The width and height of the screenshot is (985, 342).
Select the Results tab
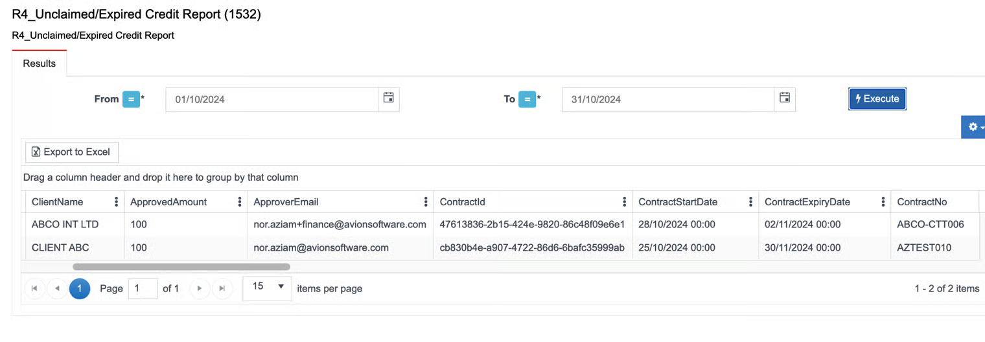click(x=40, y=63)
